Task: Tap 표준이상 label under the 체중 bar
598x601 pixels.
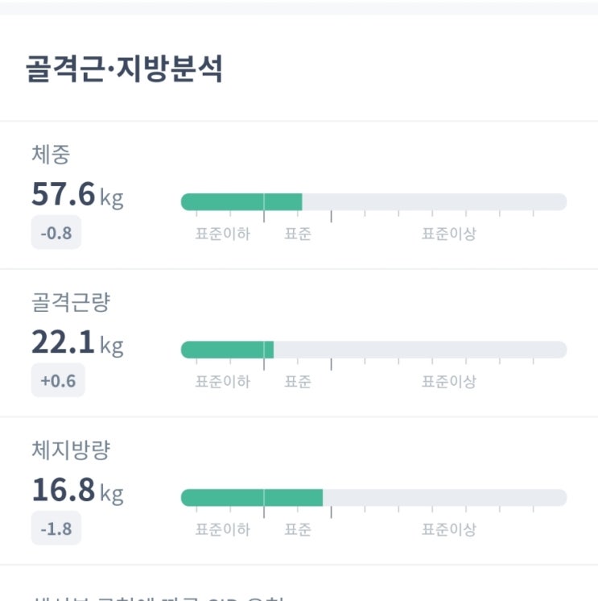Action: pos(449,234)
